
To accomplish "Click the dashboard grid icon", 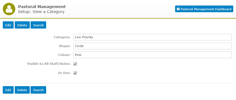I will click(x=178, y=9).
